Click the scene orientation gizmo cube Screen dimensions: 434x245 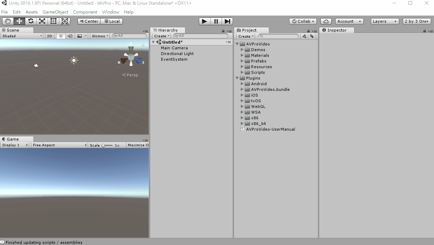[x=131, y=58]
